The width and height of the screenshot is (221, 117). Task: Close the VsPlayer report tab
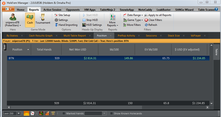pos(205,36)
